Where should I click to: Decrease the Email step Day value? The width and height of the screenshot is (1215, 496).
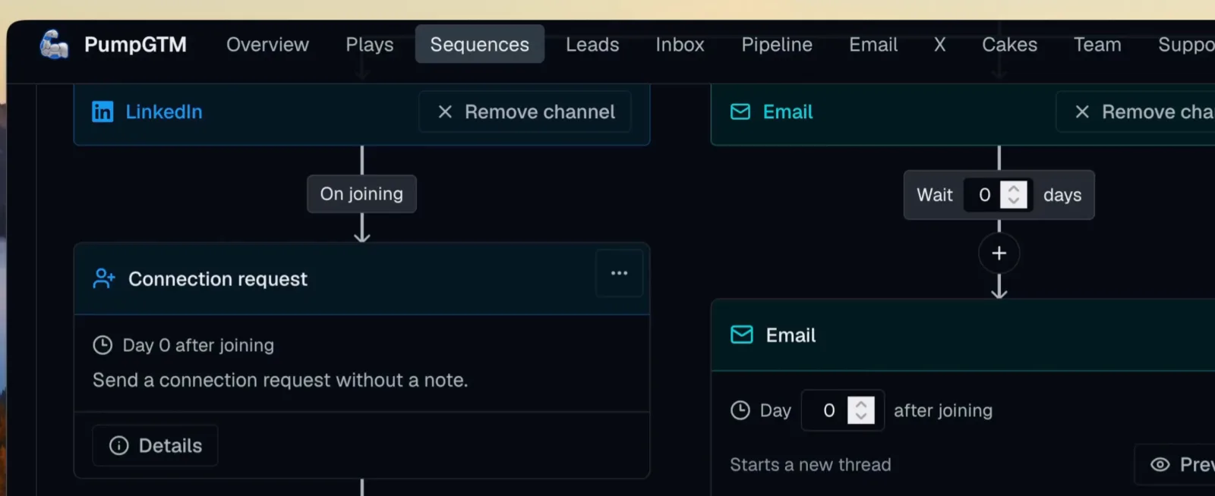(861, 417)
